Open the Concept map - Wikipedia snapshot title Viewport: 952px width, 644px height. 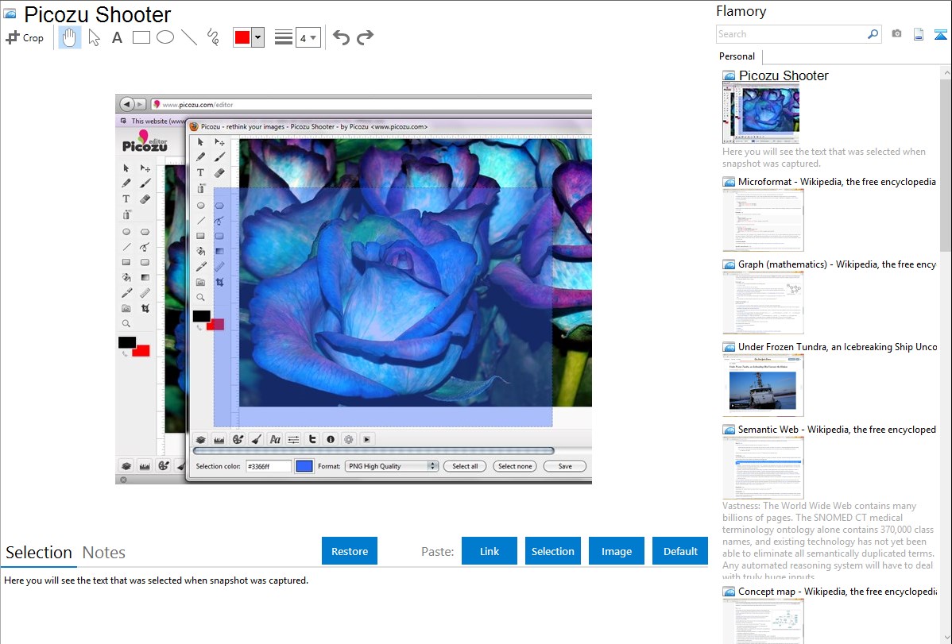(837, 591)
